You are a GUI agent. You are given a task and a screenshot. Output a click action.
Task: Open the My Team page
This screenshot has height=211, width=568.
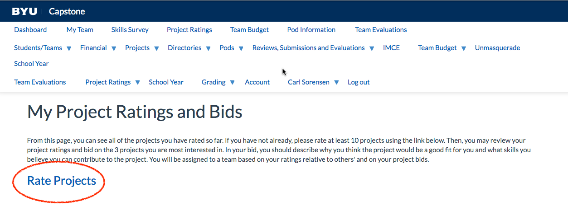click(80, 30)
